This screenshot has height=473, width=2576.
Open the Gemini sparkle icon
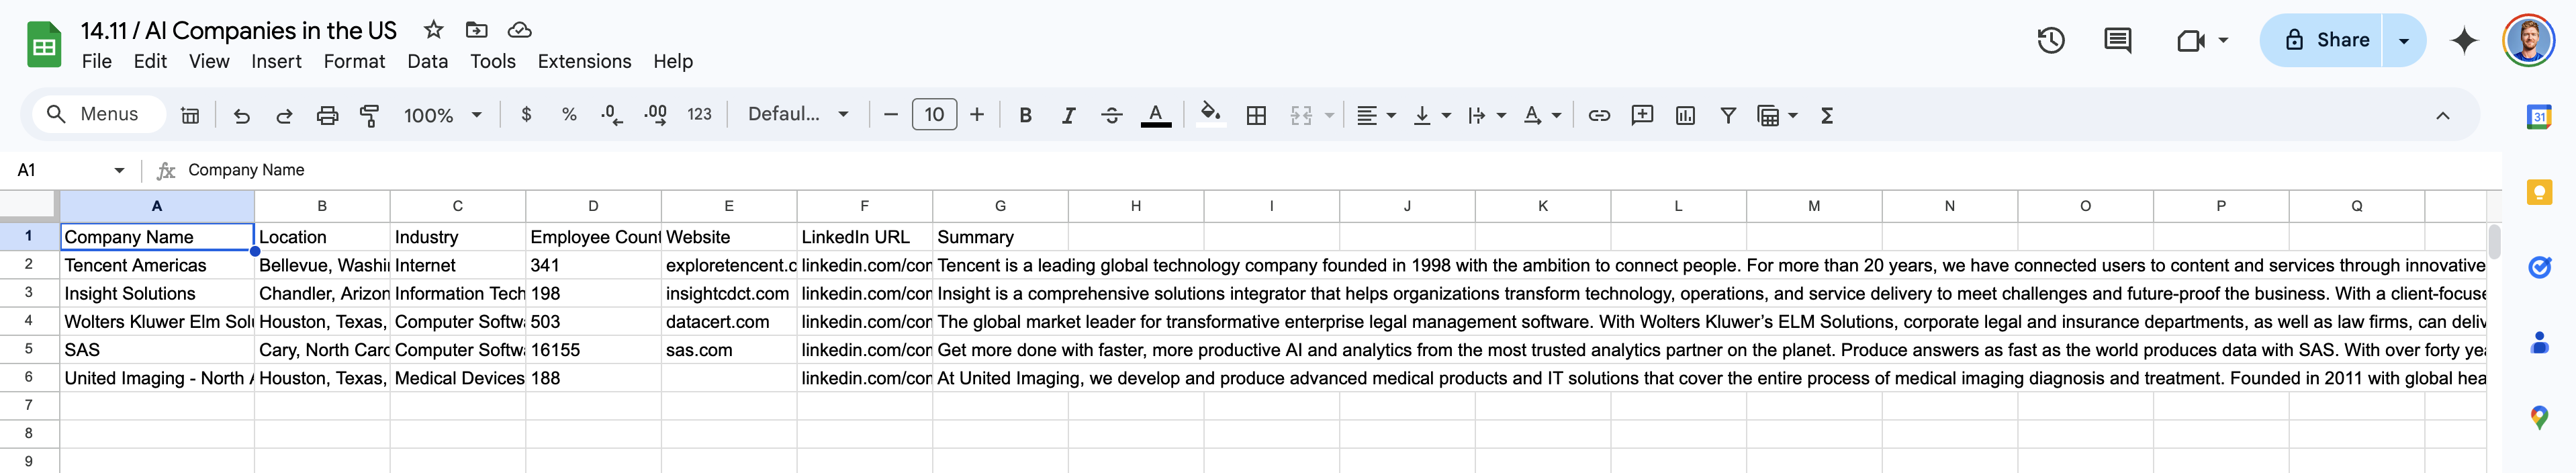point(2464,40)
